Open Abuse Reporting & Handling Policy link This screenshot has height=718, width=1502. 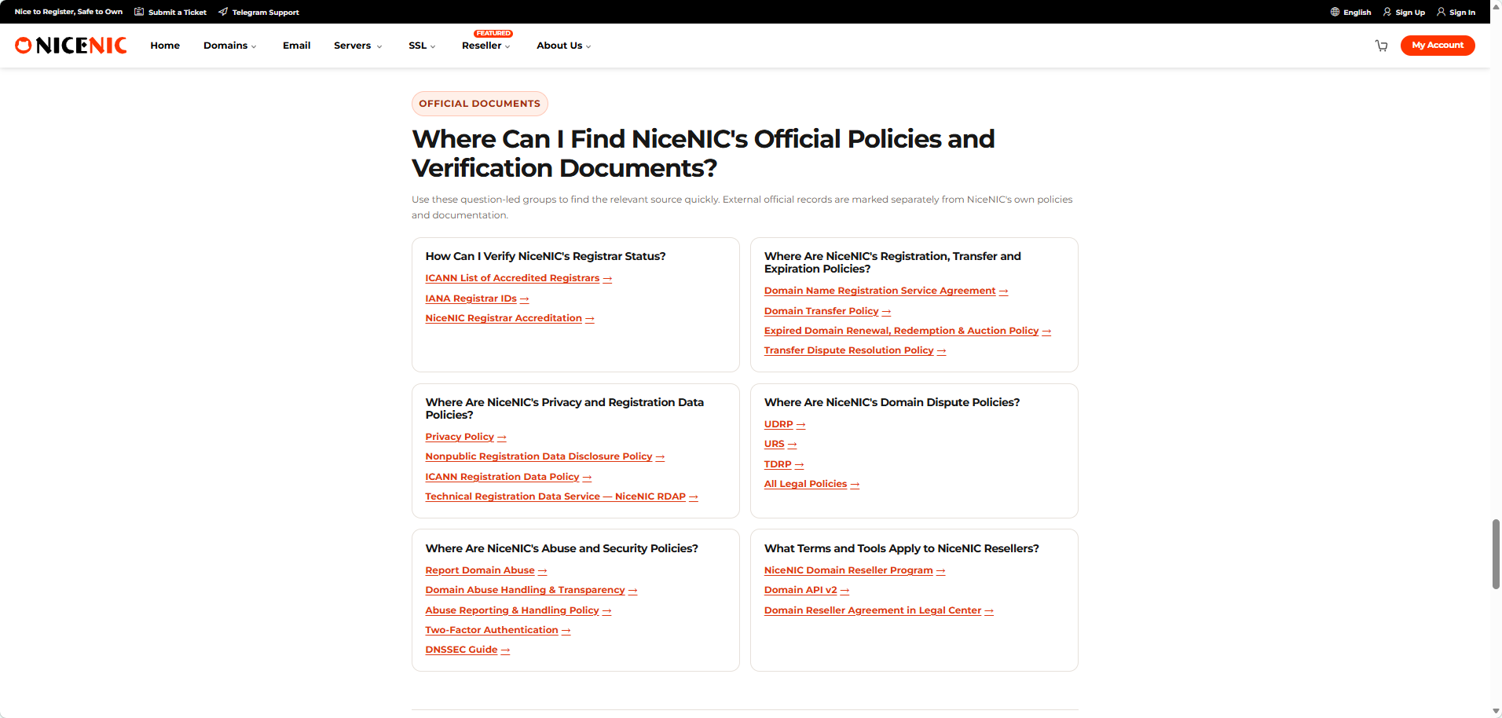pos(518,610)
